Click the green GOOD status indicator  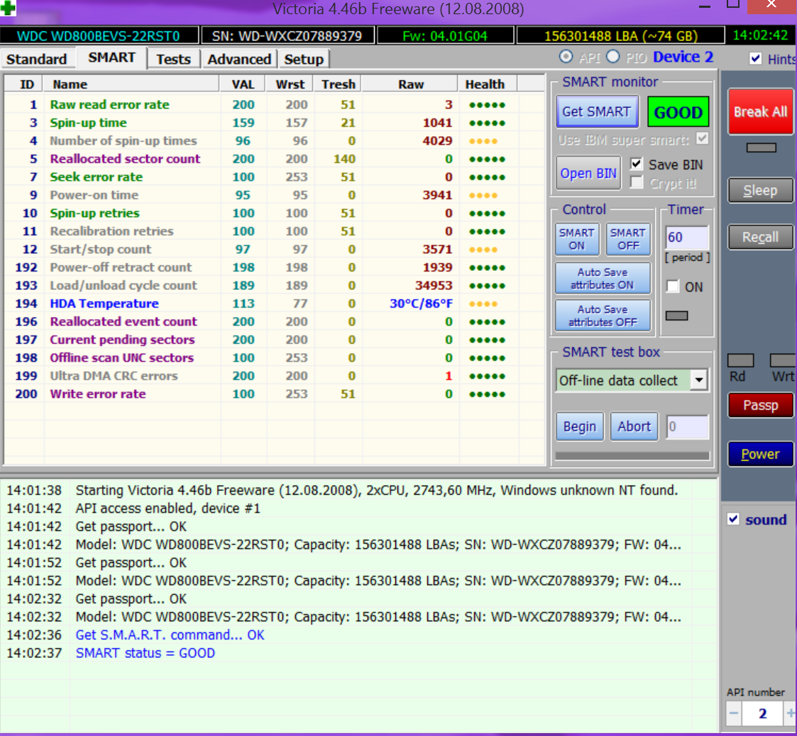(678, 112)
